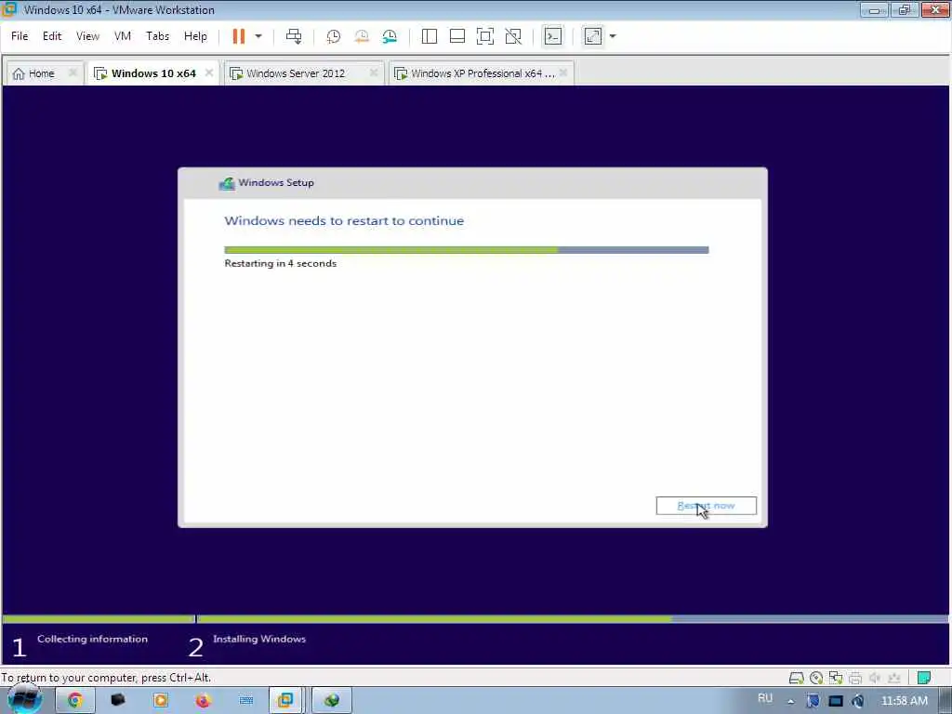Screen dimensions: 952x714
Task: Open the media player taskbar icon
Action: coord(160,701)
